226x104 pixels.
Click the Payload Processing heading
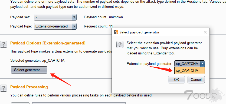pyautogui.click(x=29, y=87)
